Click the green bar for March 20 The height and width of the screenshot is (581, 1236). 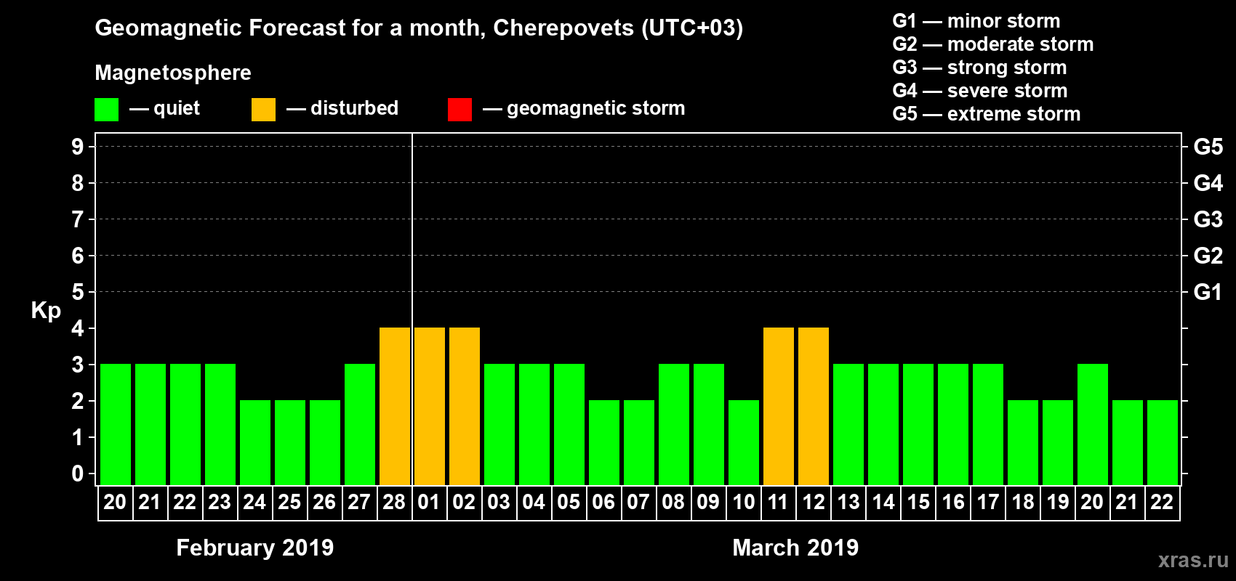point(1093,425)
